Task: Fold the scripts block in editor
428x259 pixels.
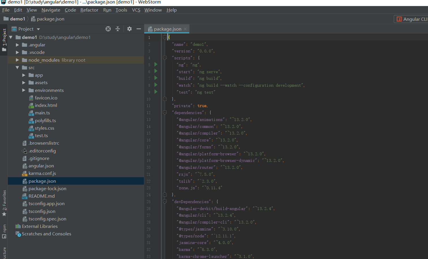Action: 165,58
